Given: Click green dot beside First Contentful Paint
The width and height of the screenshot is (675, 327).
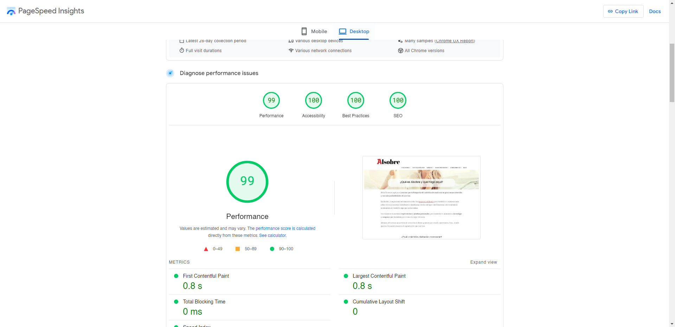Looking at the screenshot, I should [x=176, y=276].
